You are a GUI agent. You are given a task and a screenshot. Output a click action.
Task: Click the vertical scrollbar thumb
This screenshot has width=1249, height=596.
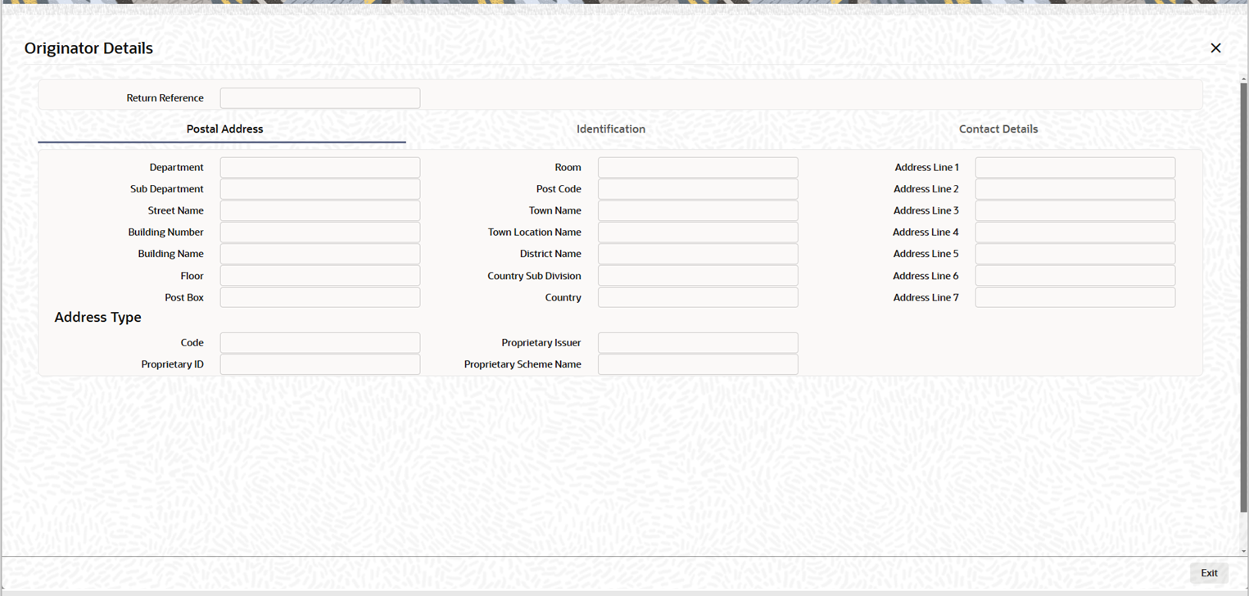1243,297
